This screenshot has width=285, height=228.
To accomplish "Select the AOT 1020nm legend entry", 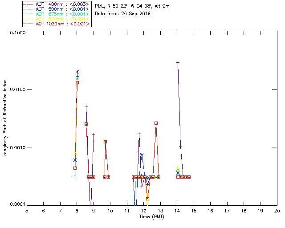I will point(57,24).
